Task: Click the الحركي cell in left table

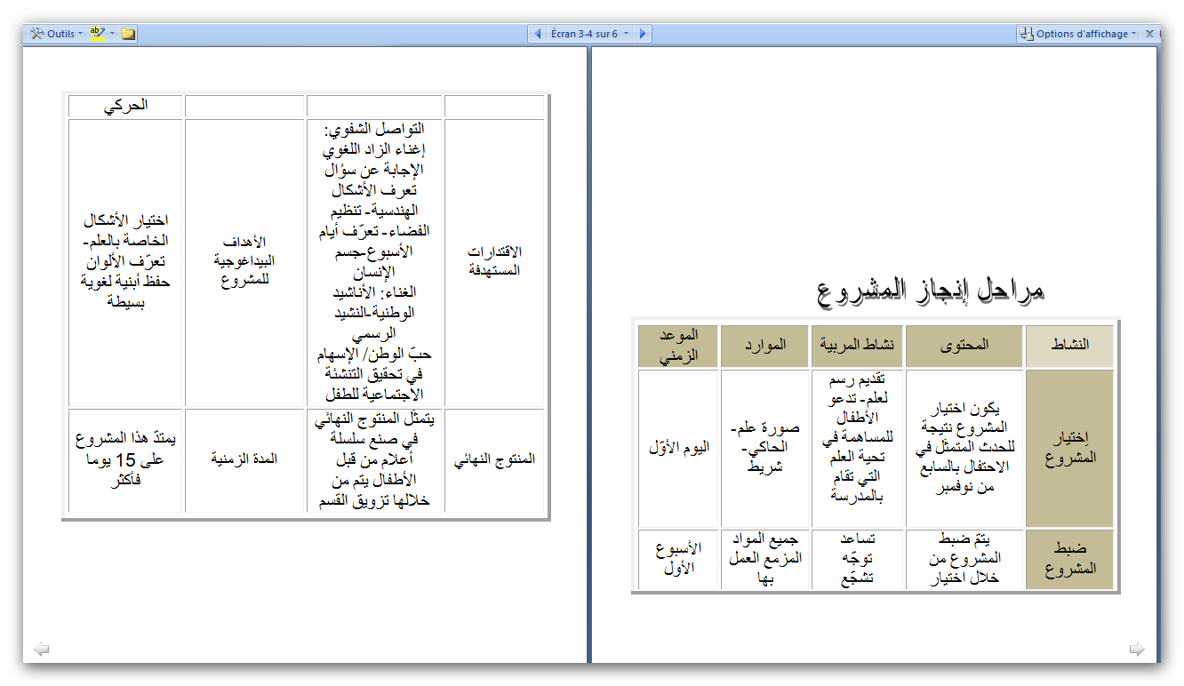Action: coord(125,106)
